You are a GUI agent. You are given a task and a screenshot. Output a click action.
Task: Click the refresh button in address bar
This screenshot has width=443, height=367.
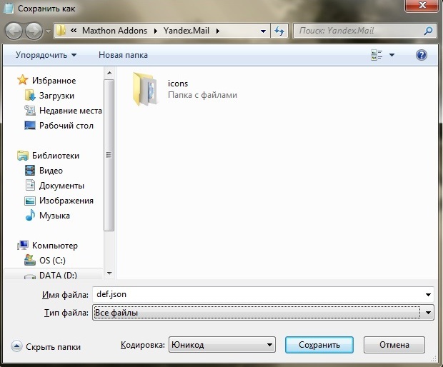click(x=279, y=31)
